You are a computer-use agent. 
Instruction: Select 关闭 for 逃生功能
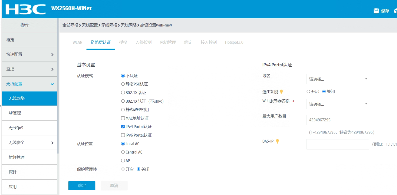click(324, 92)
